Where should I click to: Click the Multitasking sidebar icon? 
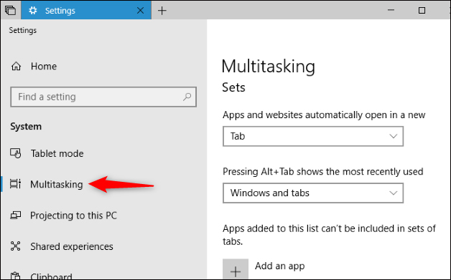[15, 184]
